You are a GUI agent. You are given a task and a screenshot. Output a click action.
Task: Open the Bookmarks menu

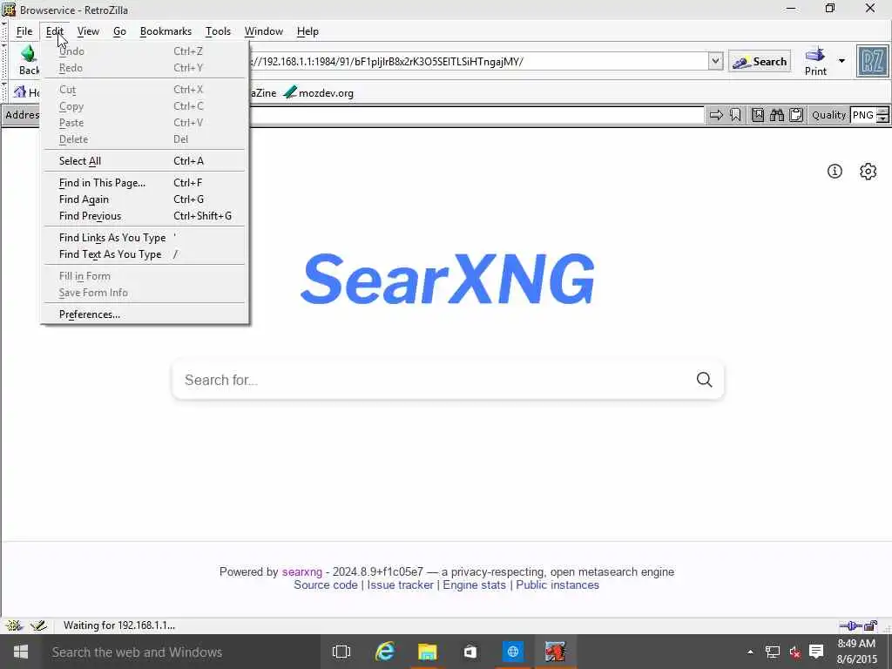pyautogui.click(x=166, y=31)
